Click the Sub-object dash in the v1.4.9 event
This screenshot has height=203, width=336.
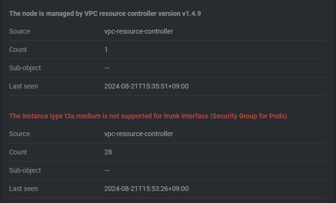point(107,68)
